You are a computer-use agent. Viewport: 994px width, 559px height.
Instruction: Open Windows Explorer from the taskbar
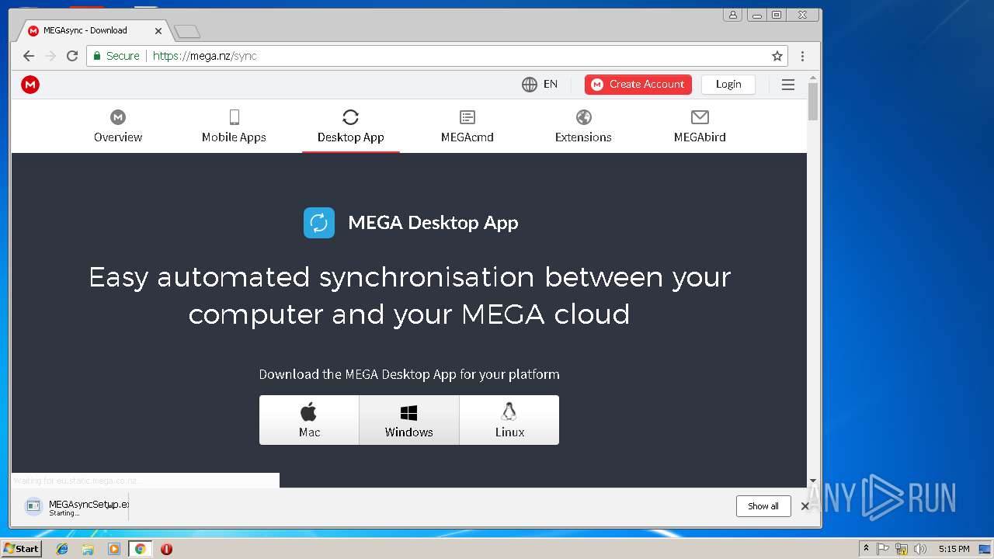coord(88,549)
